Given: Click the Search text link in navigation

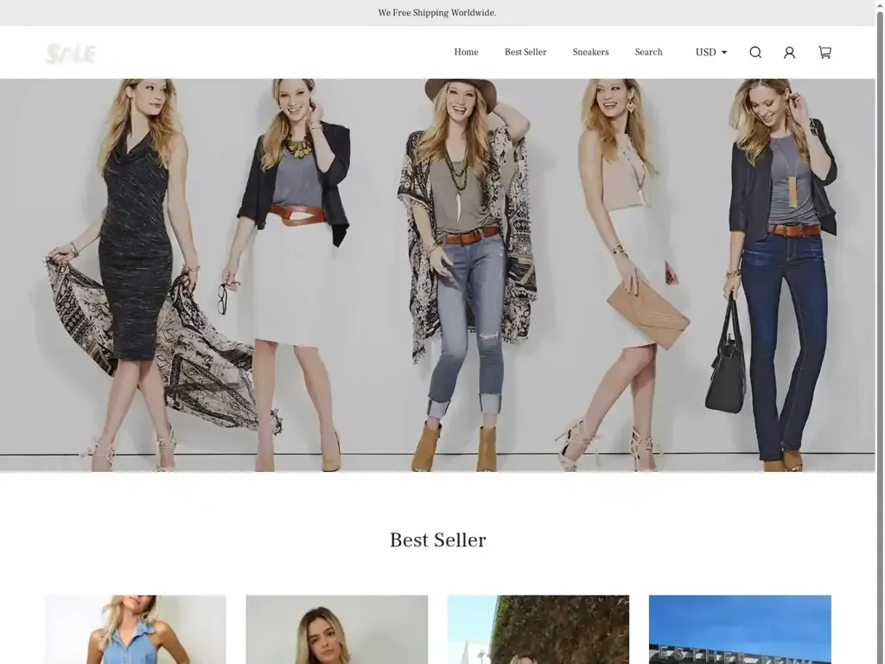Looking at the screenshot, I should (648, 53).
